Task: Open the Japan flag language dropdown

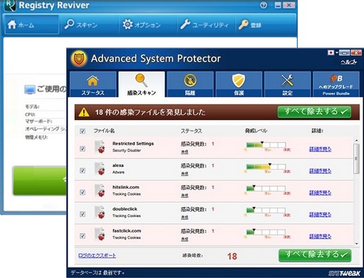Action: tap(333, 53)
